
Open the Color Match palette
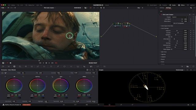tap(9, 67)
